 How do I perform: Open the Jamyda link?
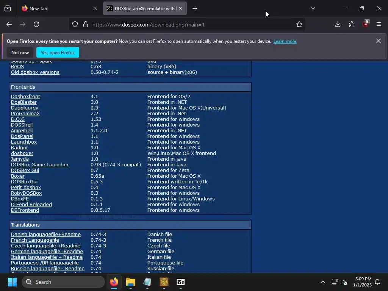(20, 159)
